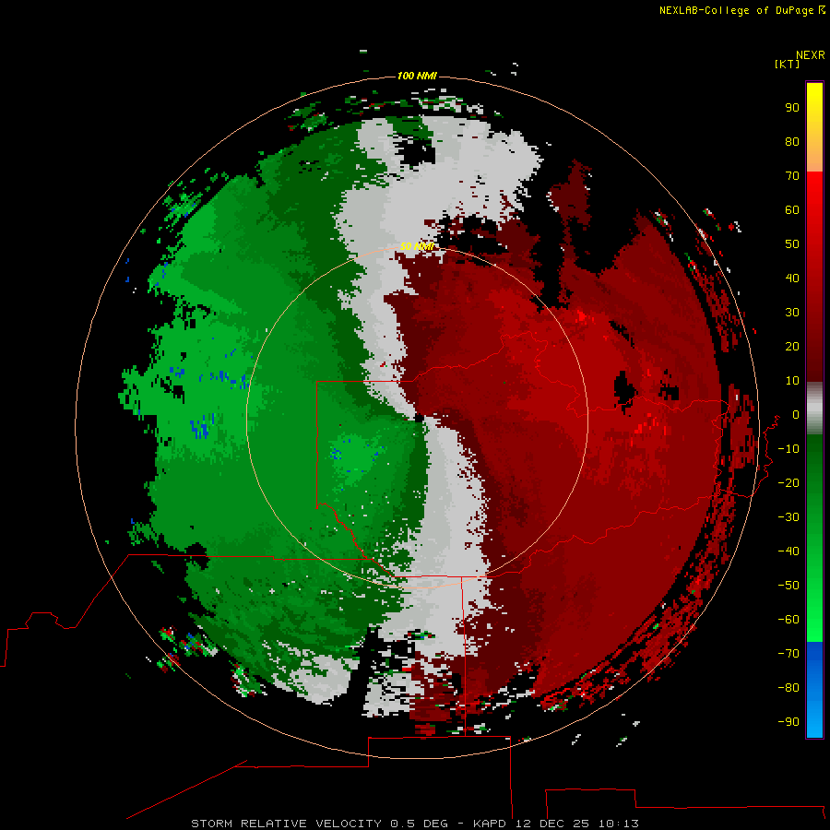Click the -90 value on the velocity scale

click(788, 721)
